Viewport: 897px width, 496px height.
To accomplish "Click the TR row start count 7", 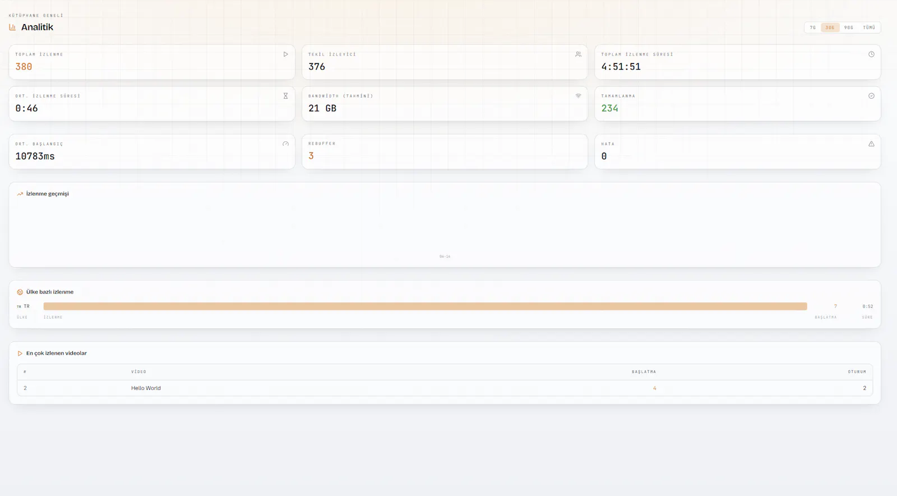I will coord(835,306).
